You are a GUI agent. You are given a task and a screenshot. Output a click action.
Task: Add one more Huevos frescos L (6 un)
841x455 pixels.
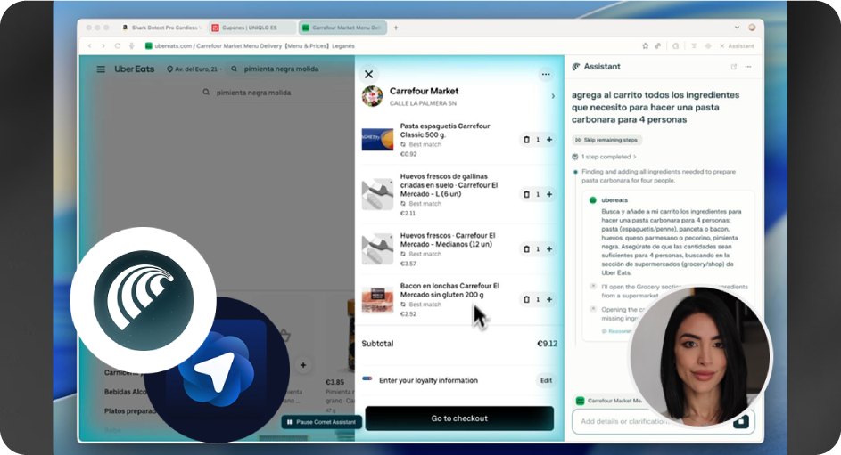pos(549,194)
